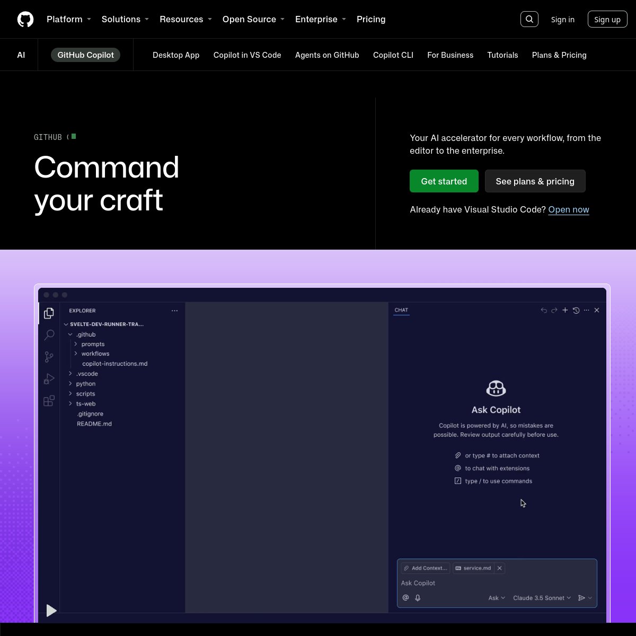636x636 pixels.
Task: Click the Sign up button
Action: click(x=607, y=20)
